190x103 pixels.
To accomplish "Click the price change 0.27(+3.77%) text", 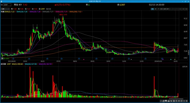I will [x=62, y=5].
